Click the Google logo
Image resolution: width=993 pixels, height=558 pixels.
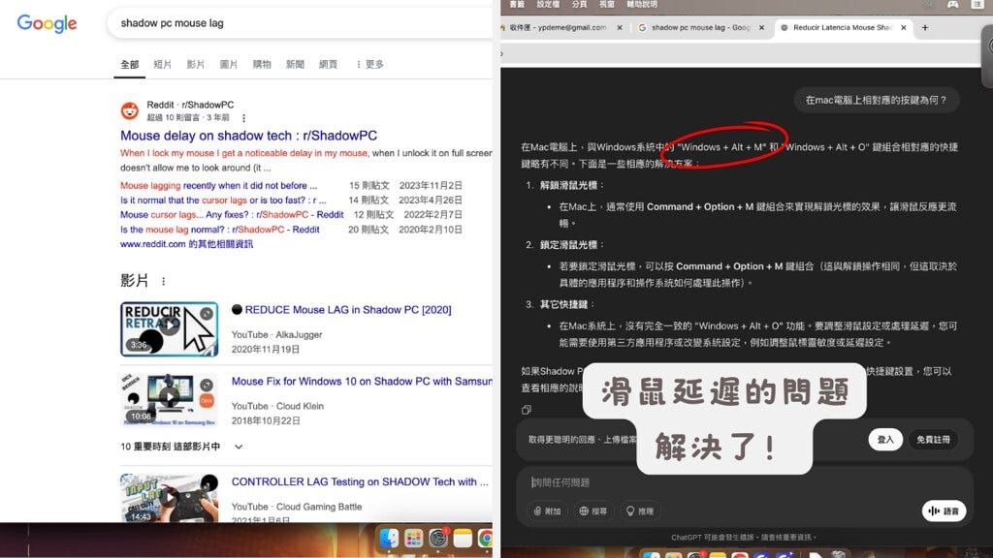coord(47,23)
